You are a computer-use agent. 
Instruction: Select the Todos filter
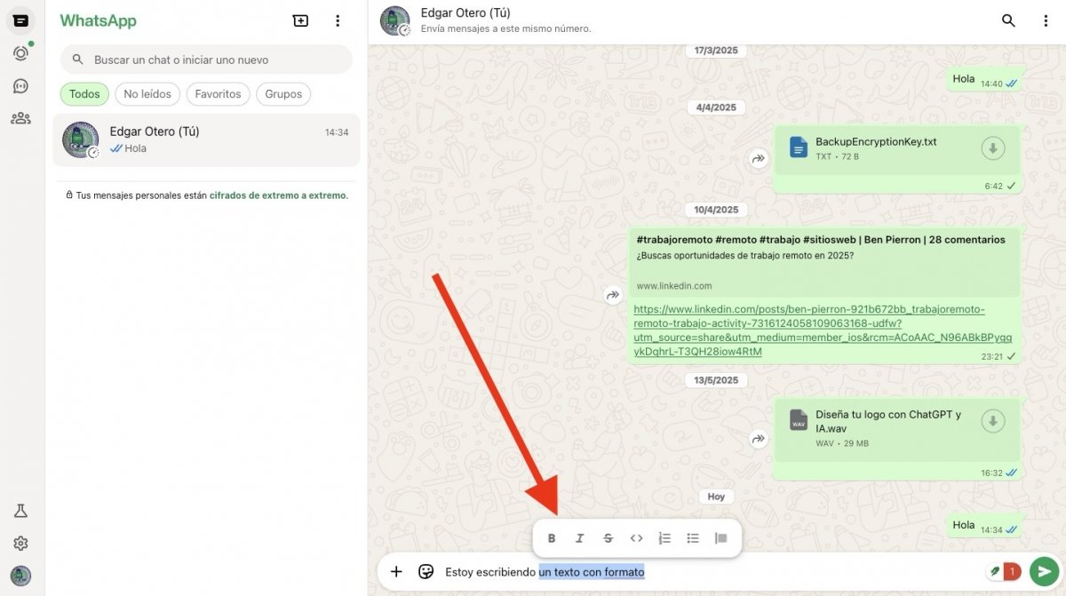pos(84,94)
